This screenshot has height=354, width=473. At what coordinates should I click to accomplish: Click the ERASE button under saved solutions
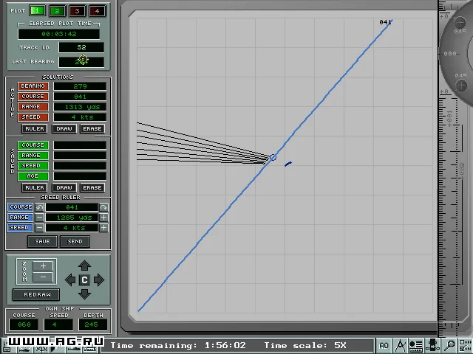click(92, 188)
